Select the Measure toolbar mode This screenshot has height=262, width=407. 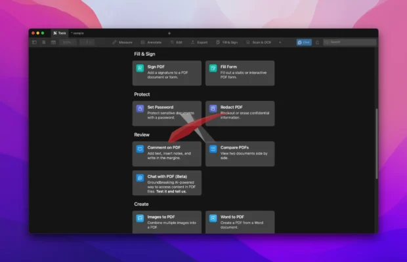122,42
